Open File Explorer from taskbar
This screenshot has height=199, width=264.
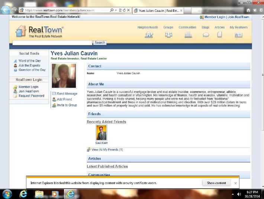coord(39,194)
